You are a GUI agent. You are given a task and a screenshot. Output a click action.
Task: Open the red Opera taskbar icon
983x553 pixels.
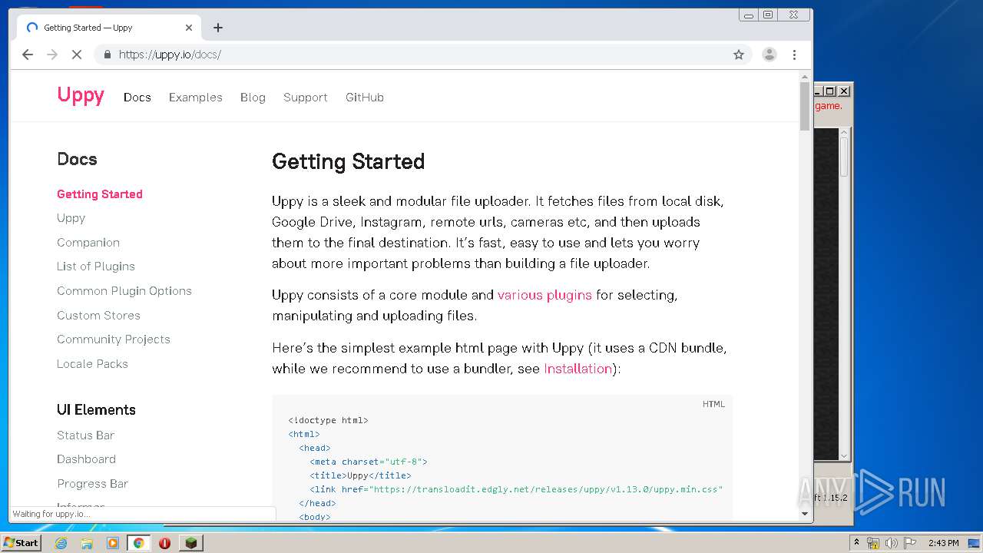pyautogui.click(x=164, y=543)
